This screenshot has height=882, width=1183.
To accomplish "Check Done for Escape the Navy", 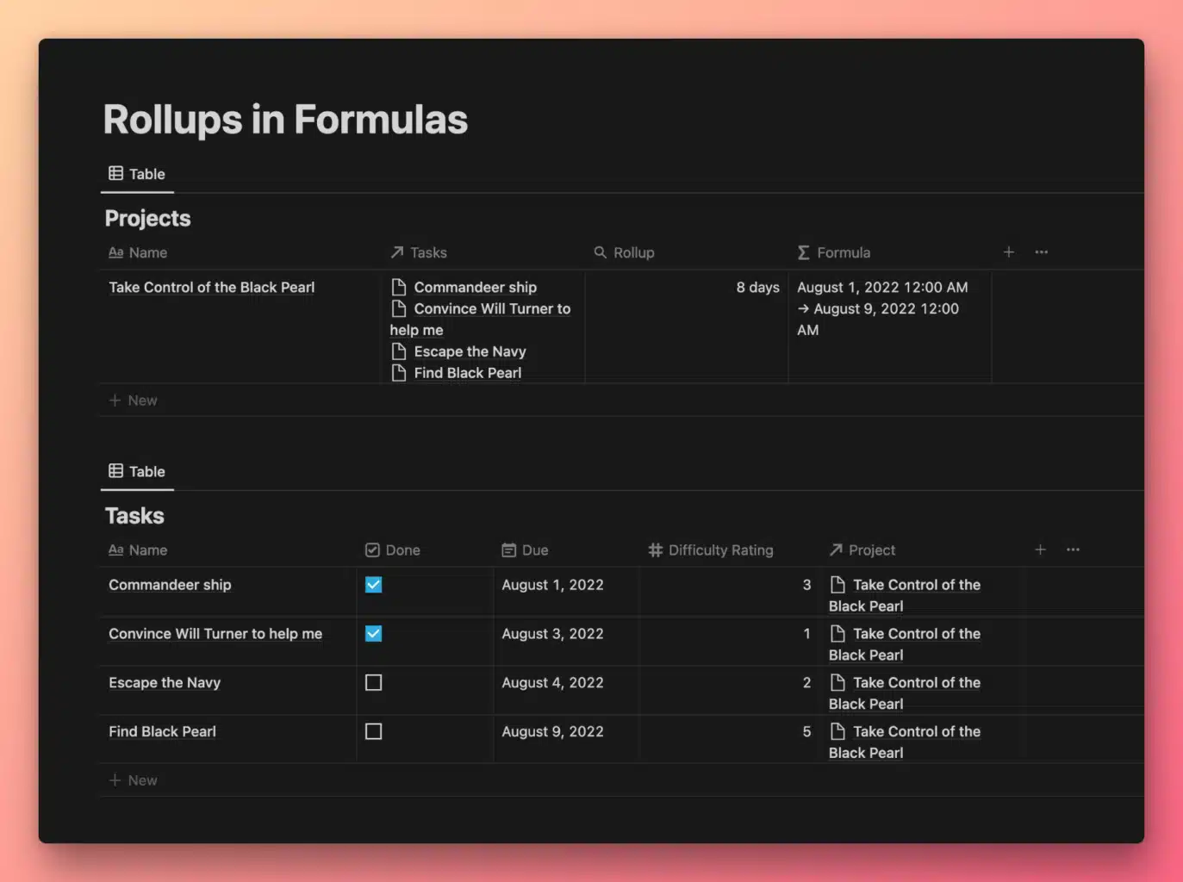I will 373,683.
